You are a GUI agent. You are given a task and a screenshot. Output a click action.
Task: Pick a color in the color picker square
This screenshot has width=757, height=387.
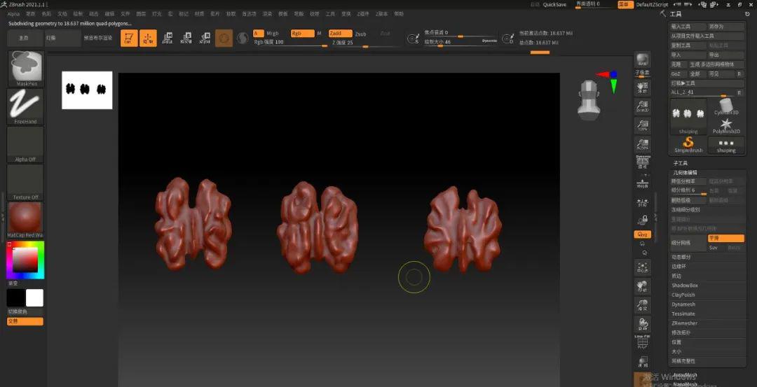tap(25, 260)
